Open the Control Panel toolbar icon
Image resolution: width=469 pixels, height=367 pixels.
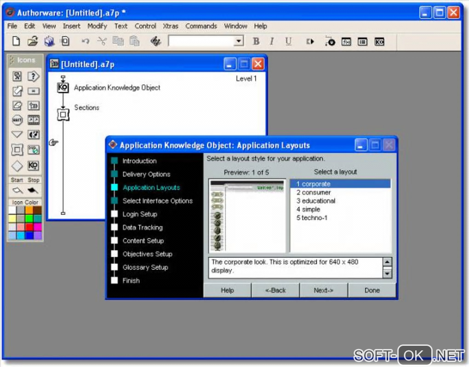tap(330, 41)
